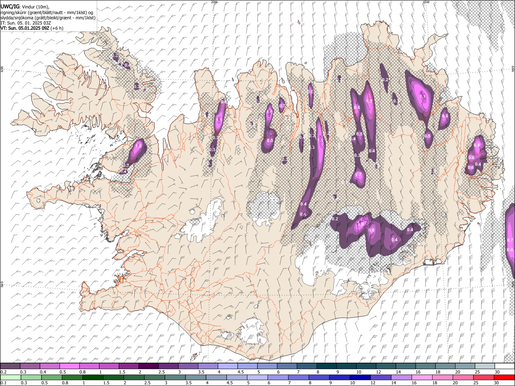Click the 10 swatch in upper legend row
This screenshot has width=515, height=386.
[x=366, y=366]
